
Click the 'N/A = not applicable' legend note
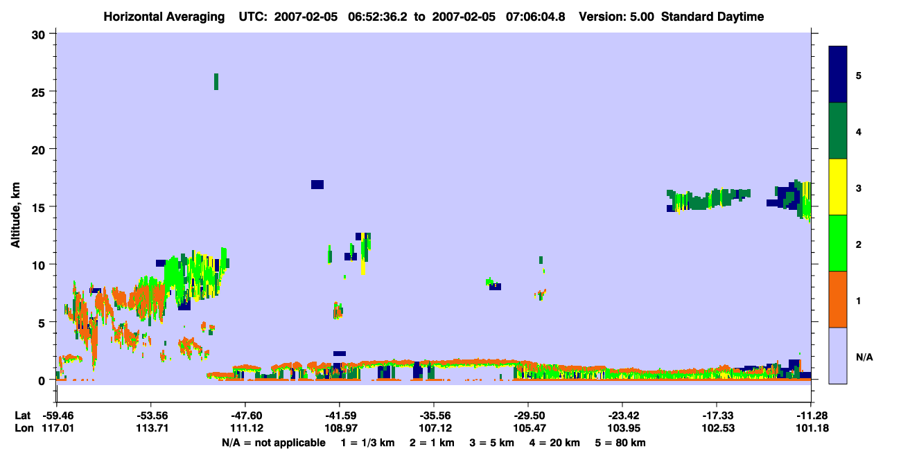click(273, 443)
